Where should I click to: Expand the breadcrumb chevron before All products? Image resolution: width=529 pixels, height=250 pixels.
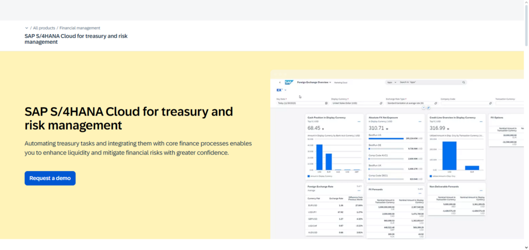(27, 28)
